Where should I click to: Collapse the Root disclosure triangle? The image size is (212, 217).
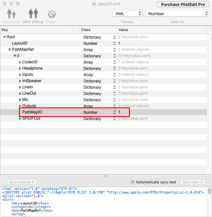4,37
